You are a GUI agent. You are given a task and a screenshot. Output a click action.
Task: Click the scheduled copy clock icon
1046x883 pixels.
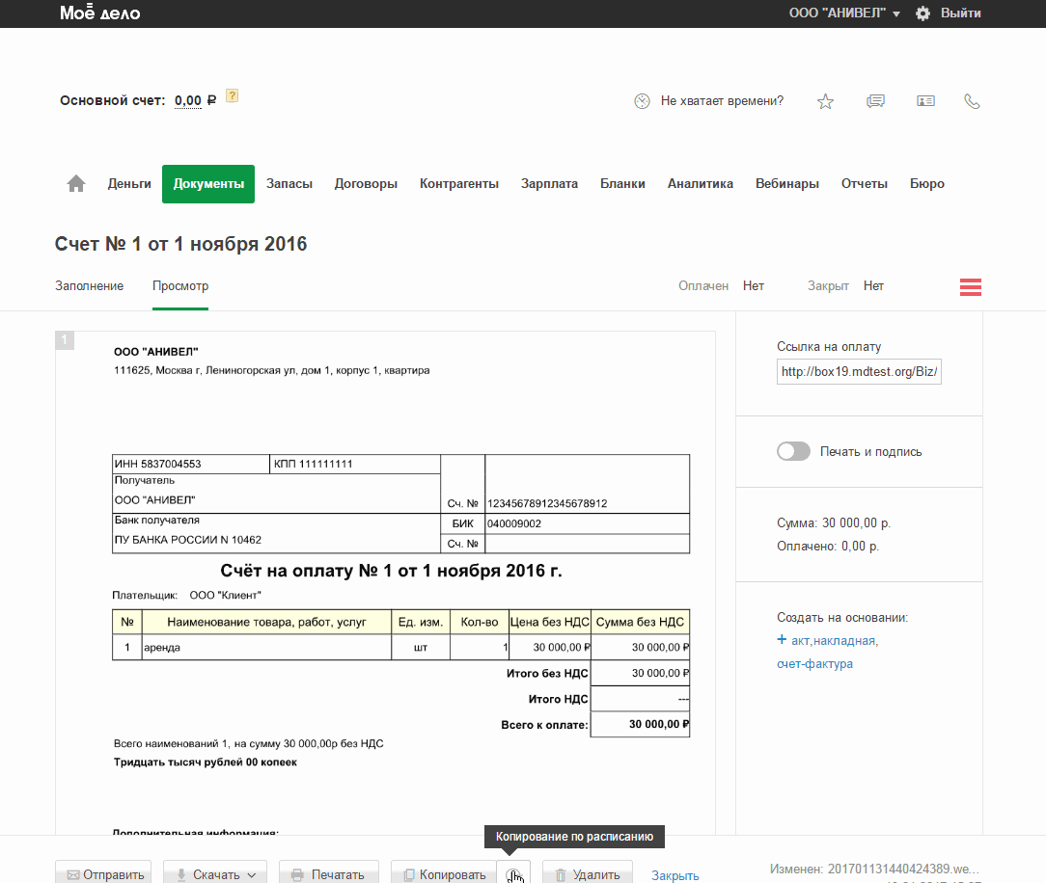pos(514,873)
